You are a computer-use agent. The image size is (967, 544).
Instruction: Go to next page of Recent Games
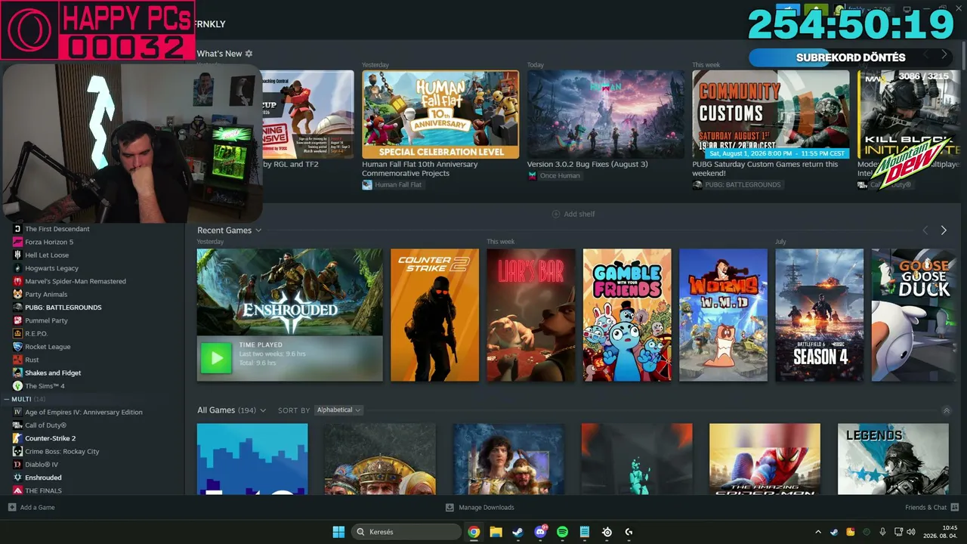(944, 230)
